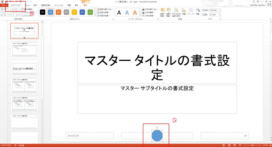
Task: Switch to 画面切り替え tab
Action: (x=46, y=5)
